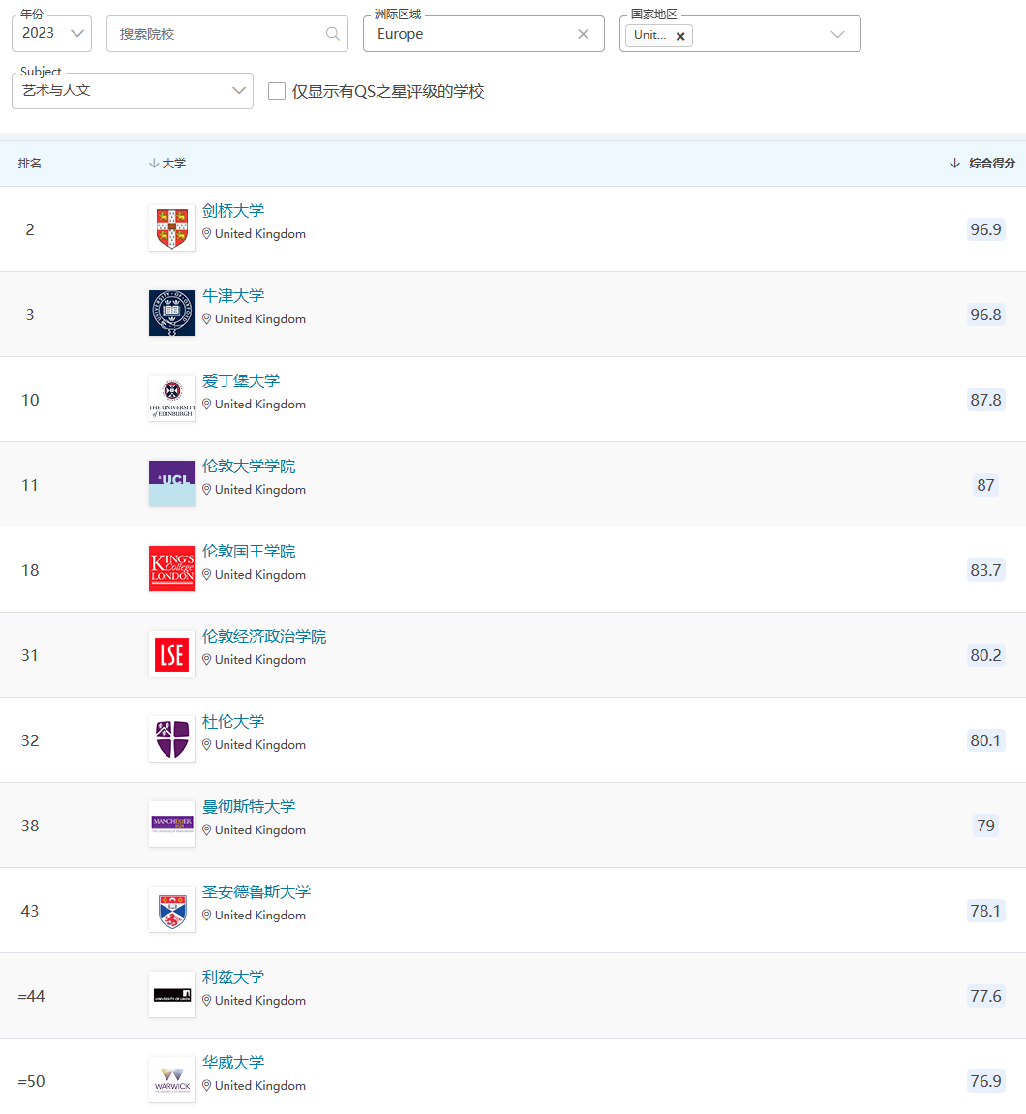The height and width of the screenshot is (1114, 1026).
Task: Click United Kingdom under 杜伦大学
Action: [260, 745]
